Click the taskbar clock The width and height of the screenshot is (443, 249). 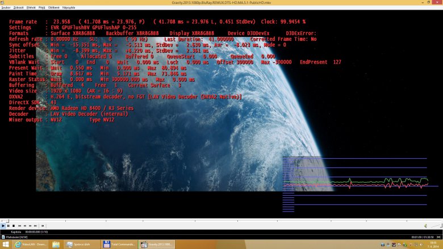tap(433, 244)
